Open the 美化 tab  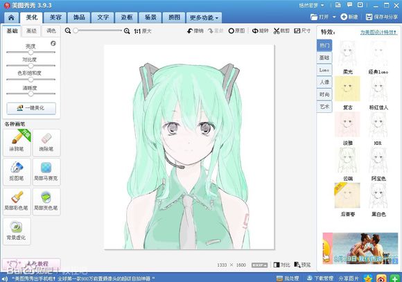(32, 17)
